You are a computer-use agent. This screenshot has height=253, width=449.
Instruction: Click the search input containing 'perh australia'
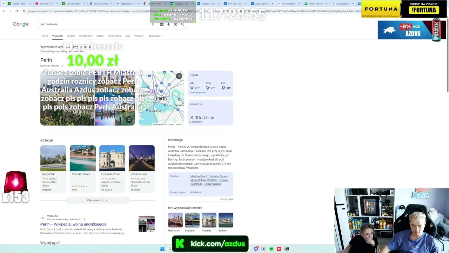pos(95,24)
